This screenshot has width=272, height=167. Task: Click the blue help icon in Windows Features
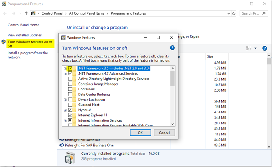172,48
